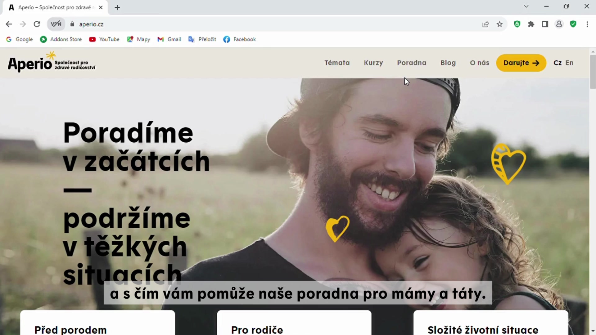Open the green shield extension with lock
Screen dimensions: 596x335
(x=517, y=24)
